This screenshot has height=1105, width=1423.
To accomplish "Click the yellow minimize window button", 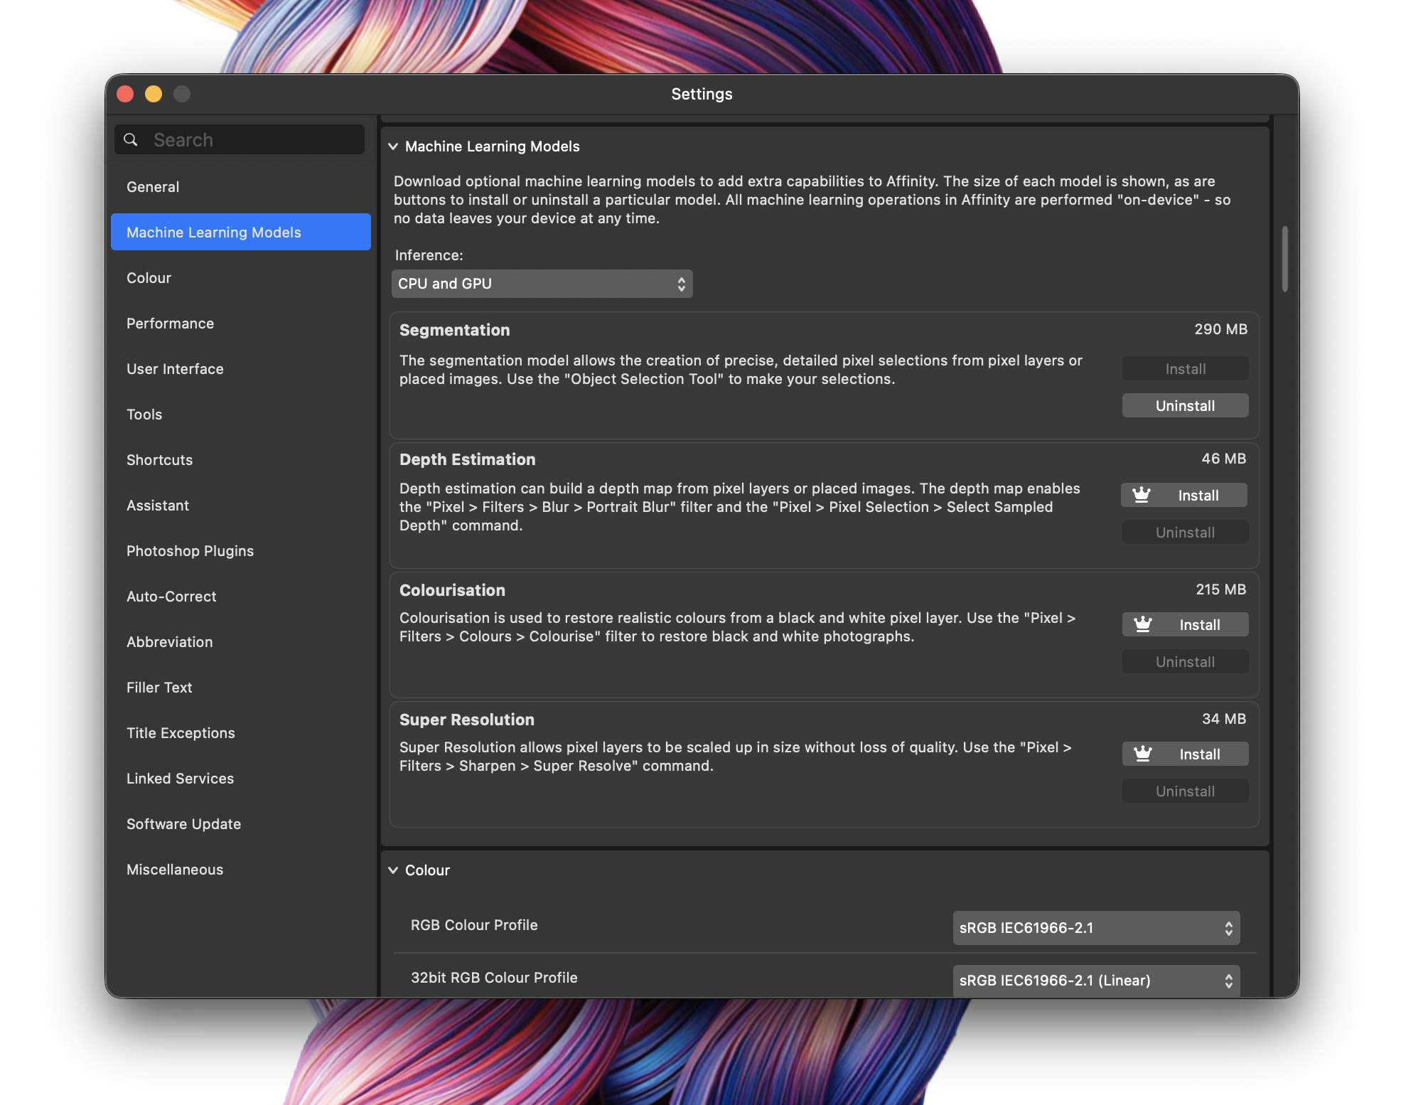I will 154,95.
